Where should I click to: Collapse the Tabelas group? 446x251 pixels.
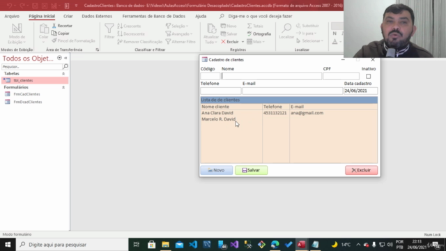[x=63, y=74]
